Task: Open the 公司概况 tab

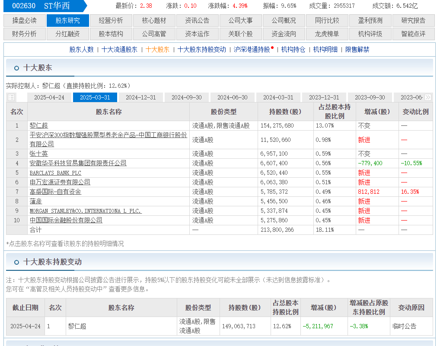Action: click(284, 20)
